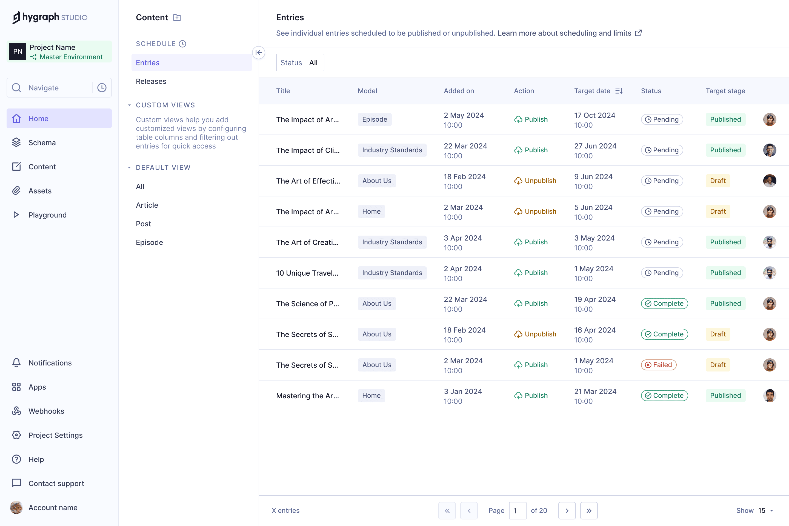This screenshot has height=526, width=789.
Task: Select the Episode custom view
Action: point(149,242)
